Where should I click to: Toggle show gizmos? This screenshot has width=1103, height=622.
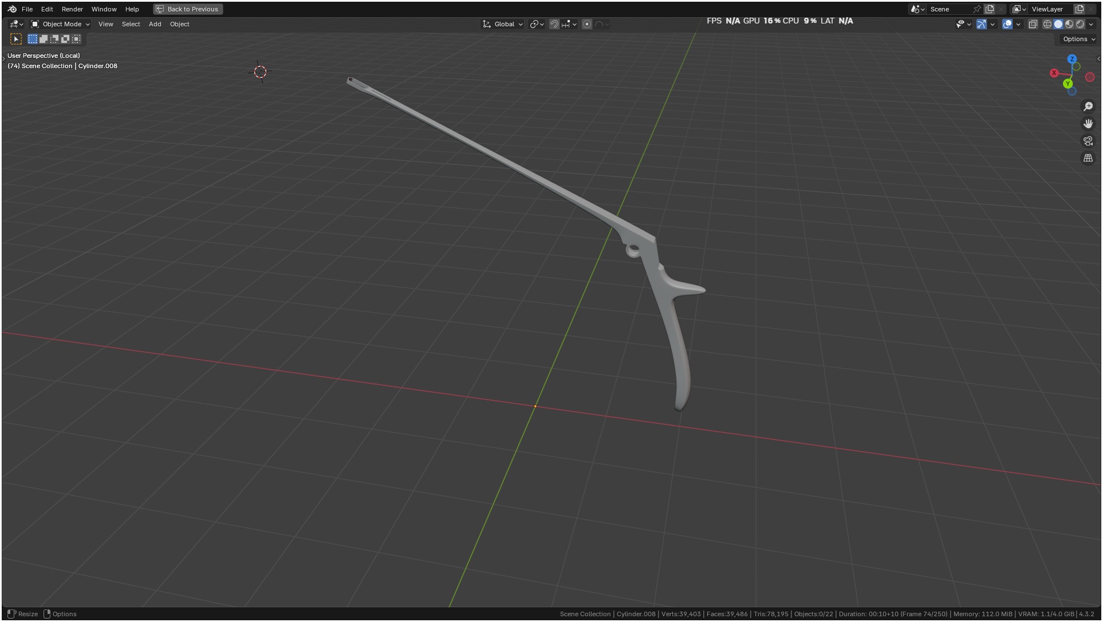982,24
